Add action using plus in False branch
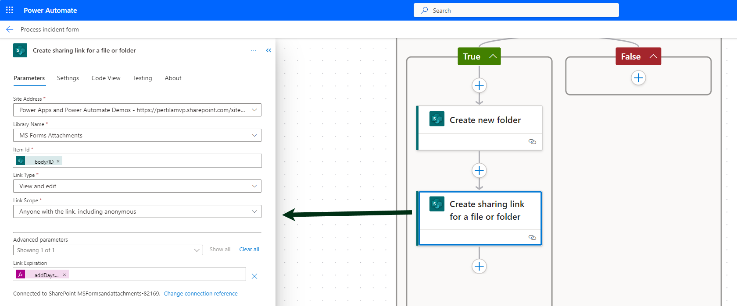Screen dimensions: 737x306 coord(638,78)
